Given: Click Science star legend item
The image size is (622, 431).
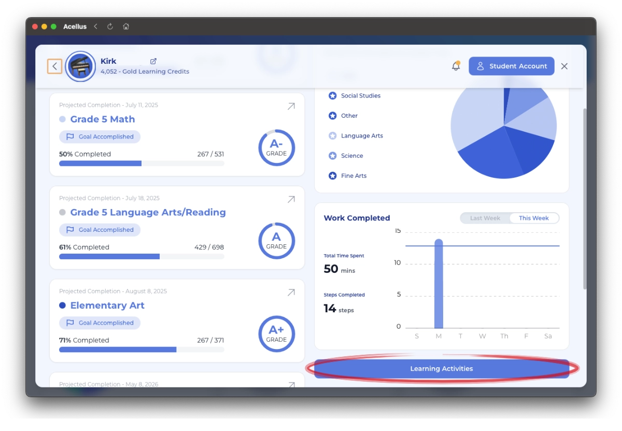Looking at the screenshot, I should [x=333, y=156].
